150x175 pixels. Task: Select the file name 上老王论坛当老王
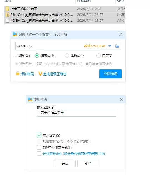point(24,9)
